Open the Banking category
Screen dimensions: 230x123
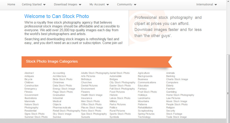click(170, 76)
